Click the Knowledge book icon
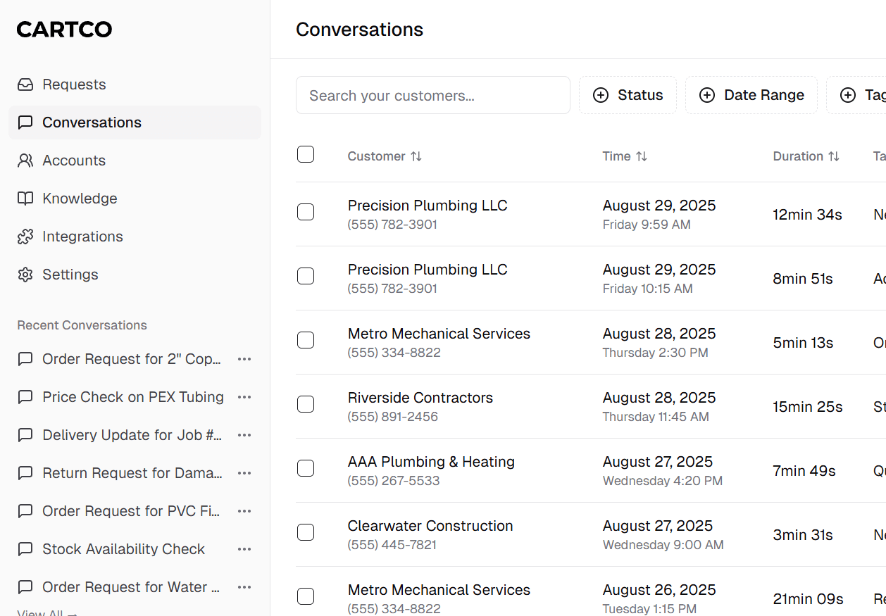 pyautogui.click(x=25, y=199)
